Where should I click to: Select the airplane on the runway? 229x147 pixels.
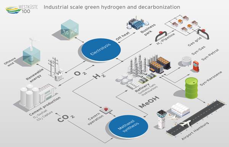[185, 124]
